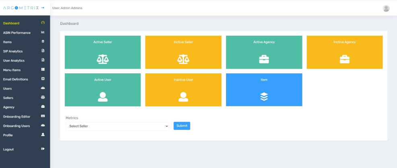
Task: Navigate to the Sellers page
Action: [8, 98]
